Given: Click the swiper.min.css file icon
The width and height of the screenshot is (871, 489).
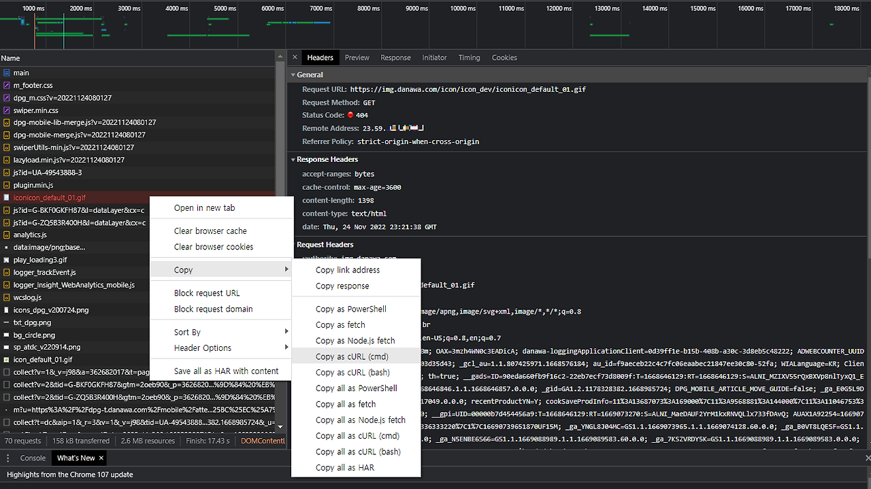Looking at the screenshot, I should pos(6,110).
